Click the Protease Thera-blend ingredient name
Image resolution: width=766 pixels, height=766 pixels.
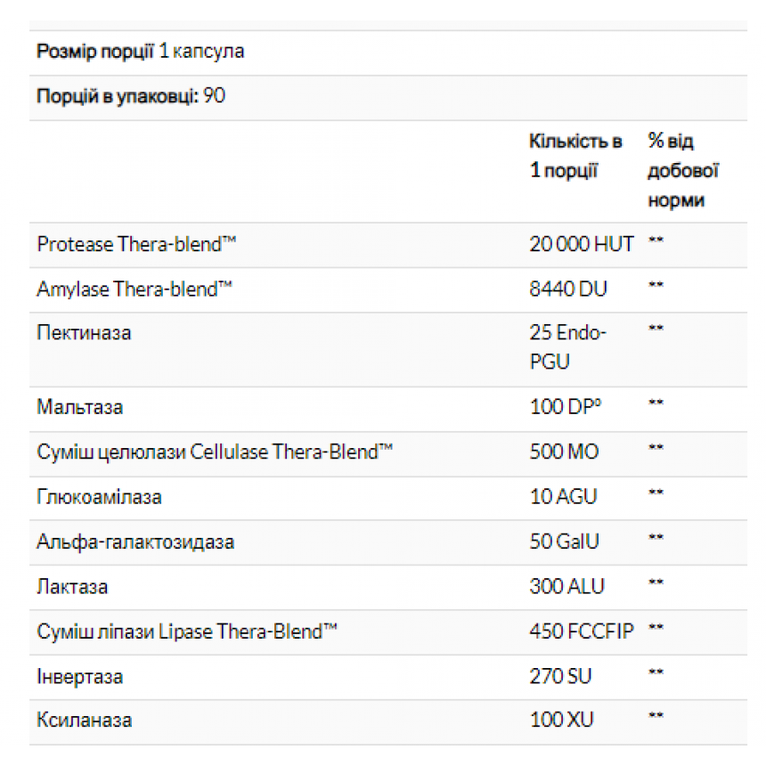(x=136, y=244)
